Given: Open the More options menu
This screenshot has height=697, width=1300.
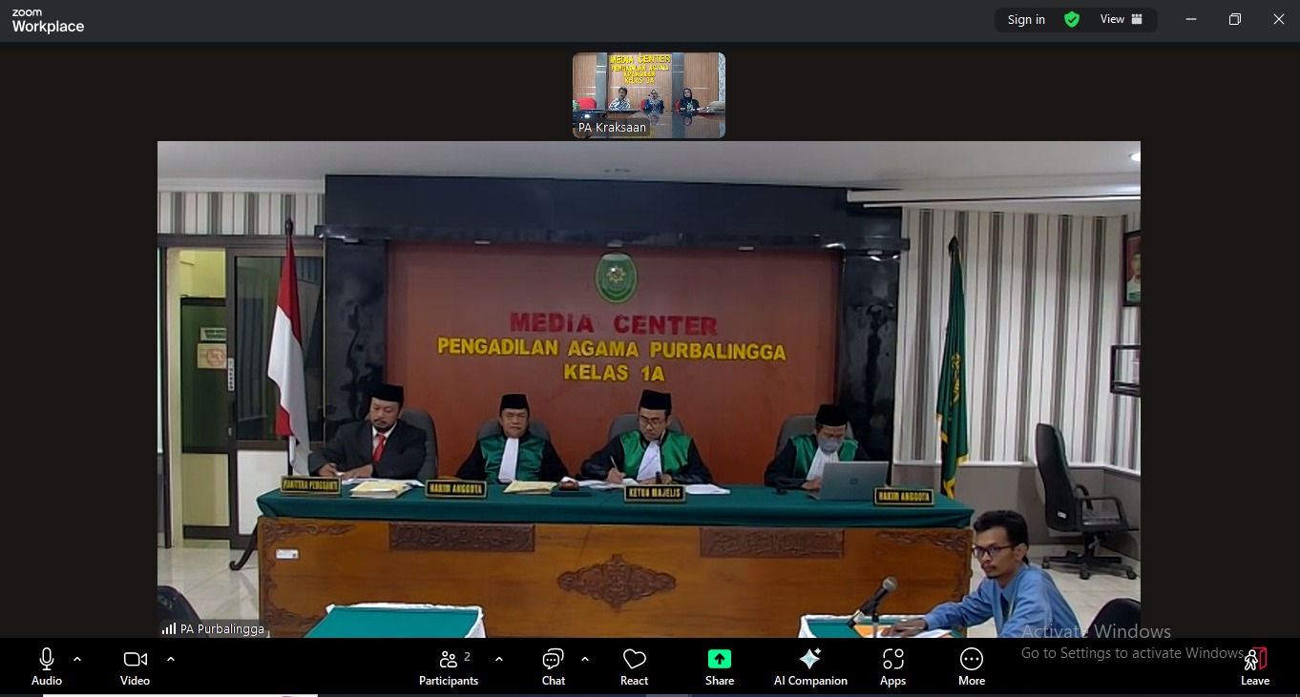Looking at the screenshot, I should coord(971,666).
